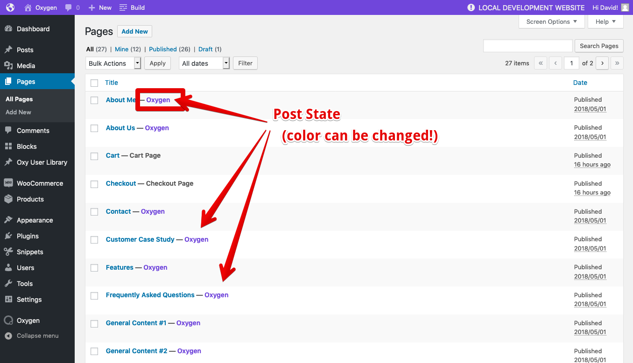Click the current page number field
Viewport: 633px width, 363px height.
[x=571, y=63]
